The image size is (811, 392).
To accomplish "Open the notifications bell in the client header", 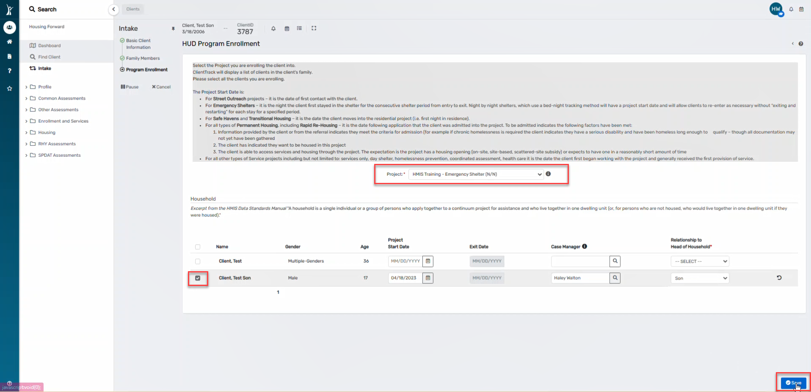I will coord(273,28).
